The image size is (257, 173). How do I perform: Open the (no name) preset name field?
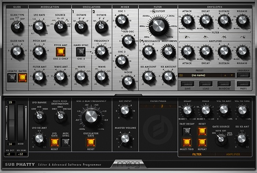click(198, 75)
